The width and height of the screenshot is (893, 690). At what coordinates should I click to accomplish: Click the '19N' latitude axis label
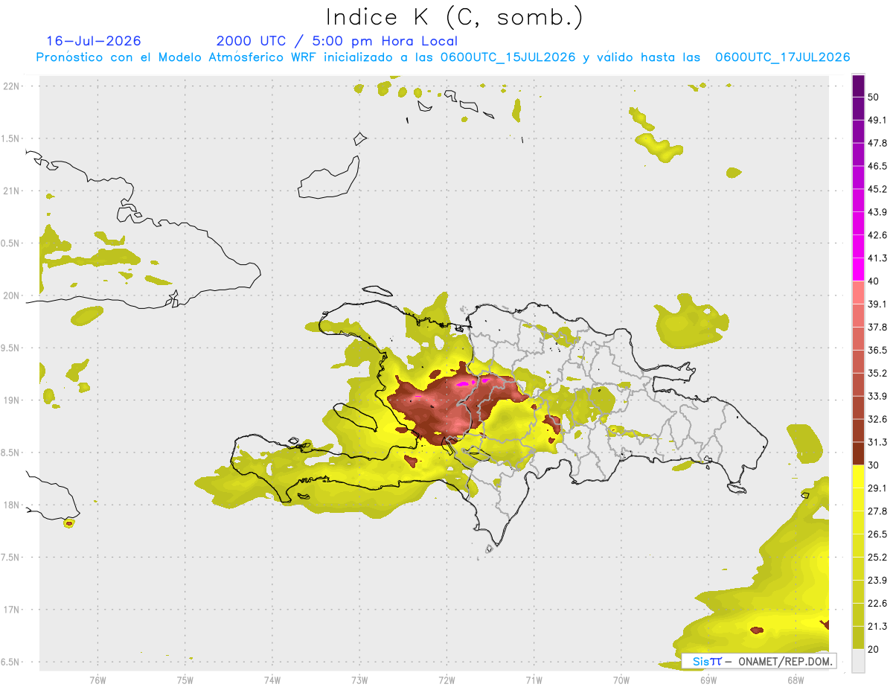(13, 400)
